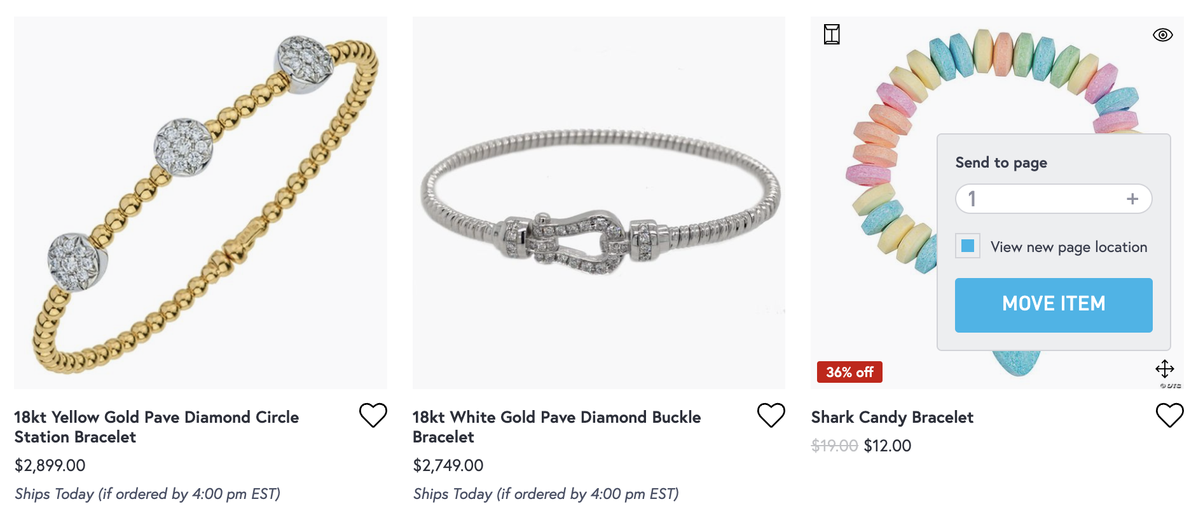Click the yellow gold beaded bracelet image

pyautogui.click(x=200, y=203)
